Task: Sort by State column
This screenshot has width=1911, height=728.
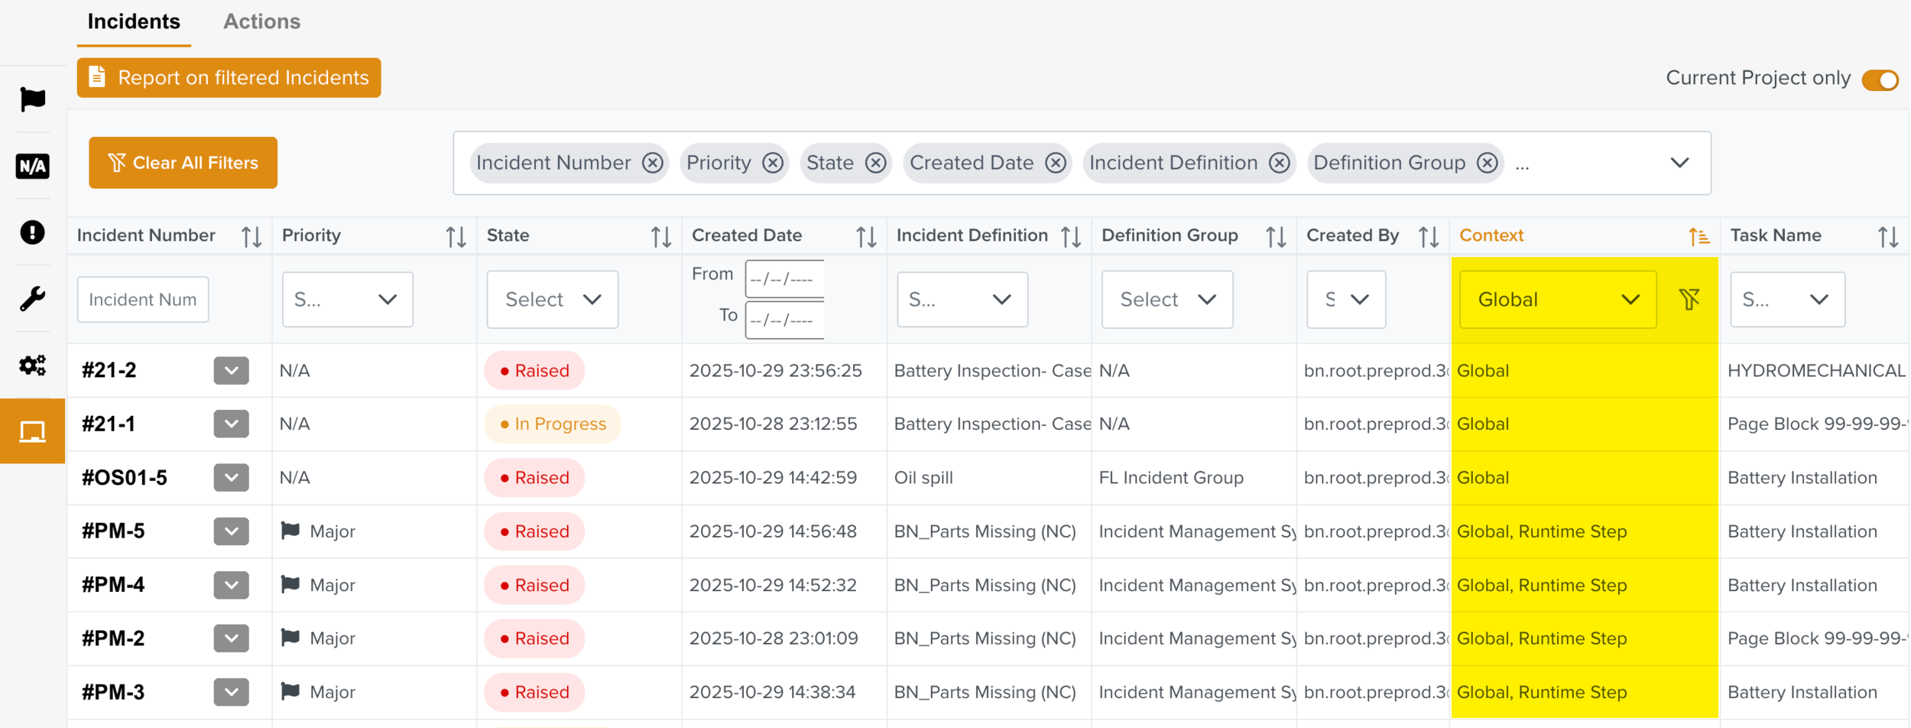Action: [x=661, y=236]
